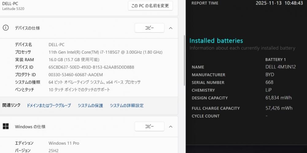The image size is (307, 153).
Task: Click the デバイスの仕様 section title
Action: click(x=27, y=28)
